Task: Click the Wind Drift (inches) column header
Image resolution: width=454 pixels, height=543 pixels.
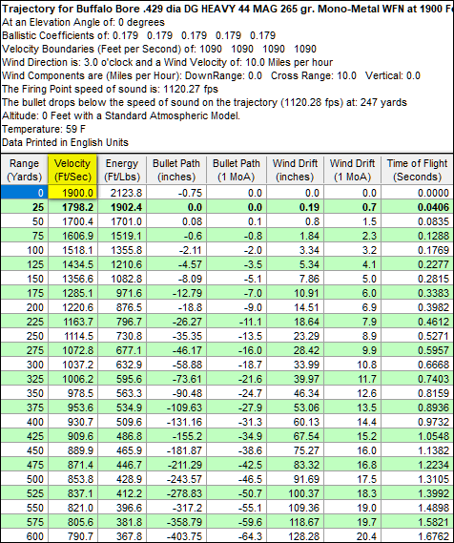Action: (295, 170)
